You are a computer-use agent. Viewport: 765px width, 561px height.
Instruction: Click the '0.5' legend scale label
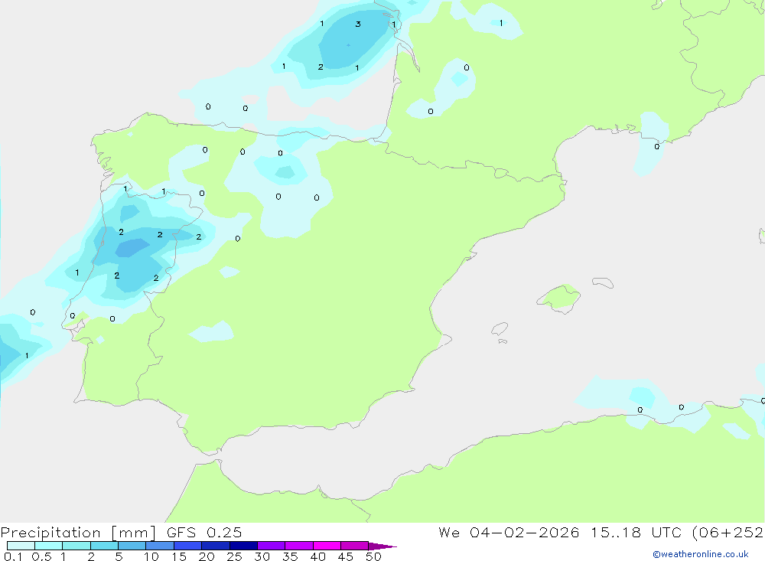click(41, 556)
